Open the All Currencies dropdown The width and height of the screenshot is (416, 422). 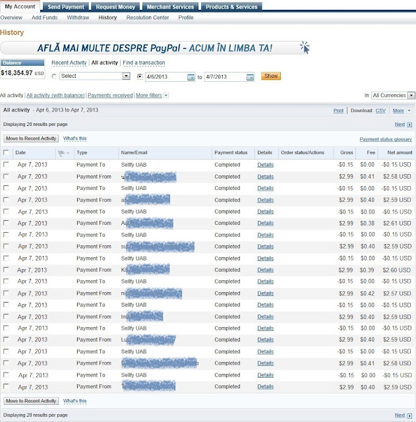click(x=393, y=95)
